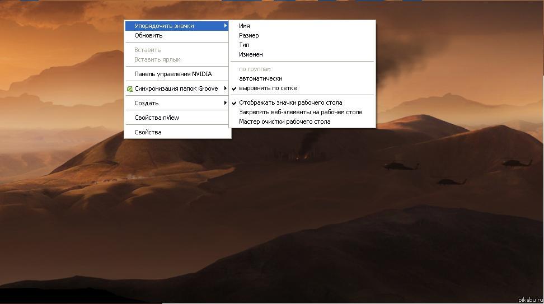This screenshot has height=304, width=544.
Task: Click the Вставить ярлык menu entry
Action: 157,59
